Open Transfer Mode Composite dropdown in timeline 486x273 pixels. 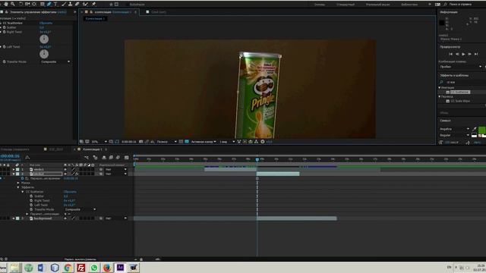point(80,209)
